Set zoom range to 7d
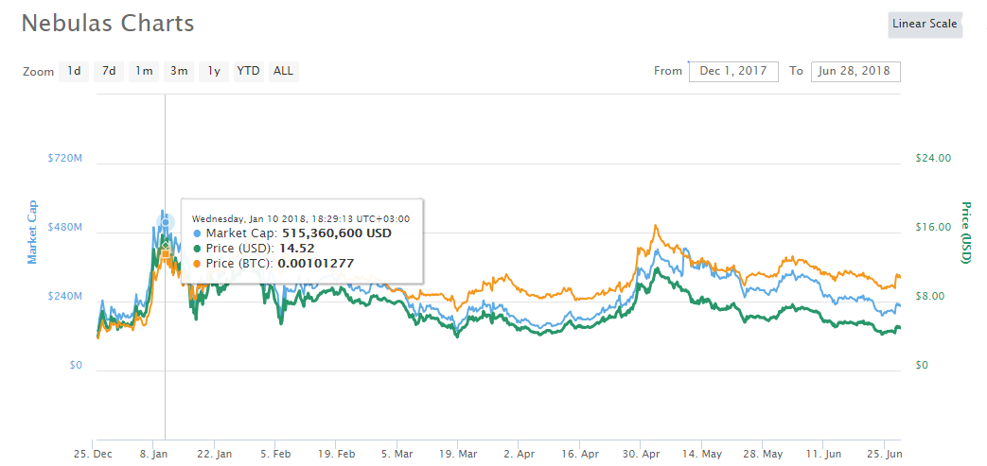The height and width of the screenshot is (466, 987). click(x=109, y=71)
